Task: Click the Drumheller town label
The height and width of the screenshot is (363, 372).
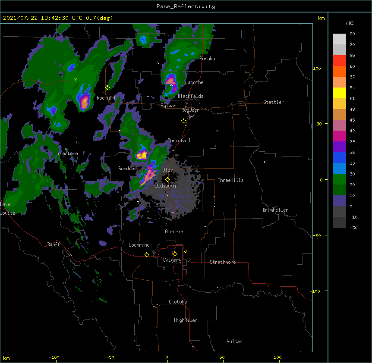Action: (x=275, y=210)
